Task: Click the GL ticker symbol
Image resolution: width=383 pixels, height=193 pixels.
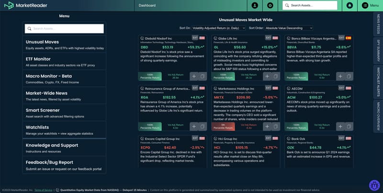Action: 216,47
